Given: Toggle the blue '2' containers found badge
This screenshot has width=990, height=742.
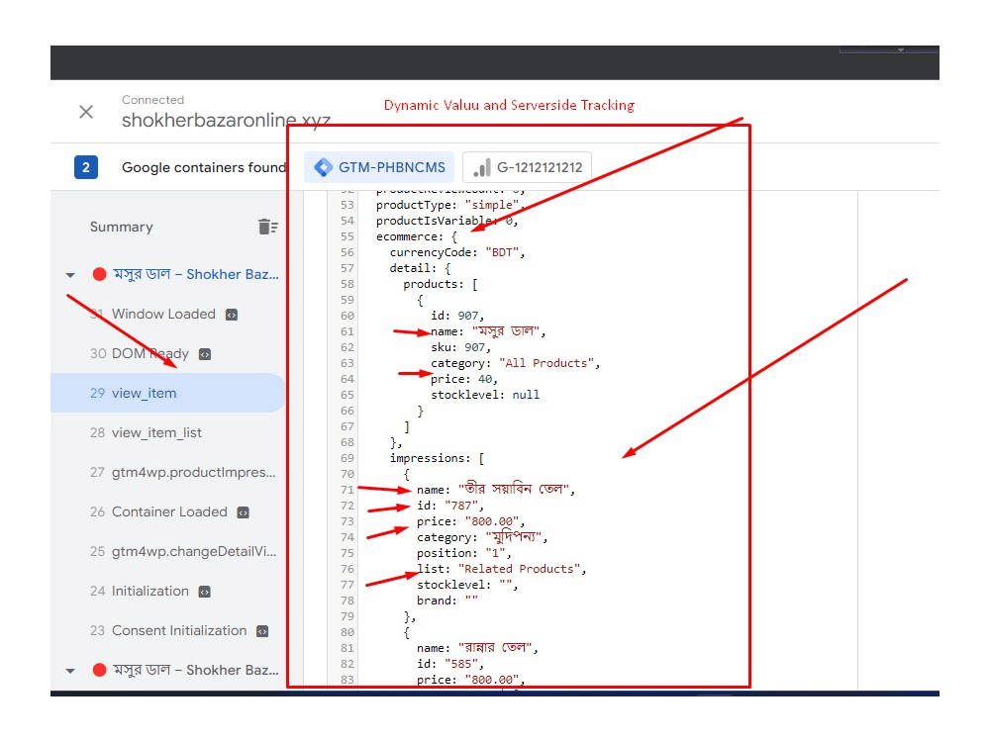Looking at the screenshot, I should click(x=86, y=167).
